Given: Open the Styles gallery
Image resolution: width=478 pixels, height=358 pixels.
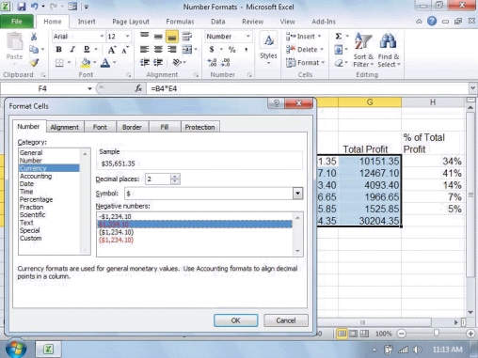Looking at the screenshot, I should (x=268, y=49).
